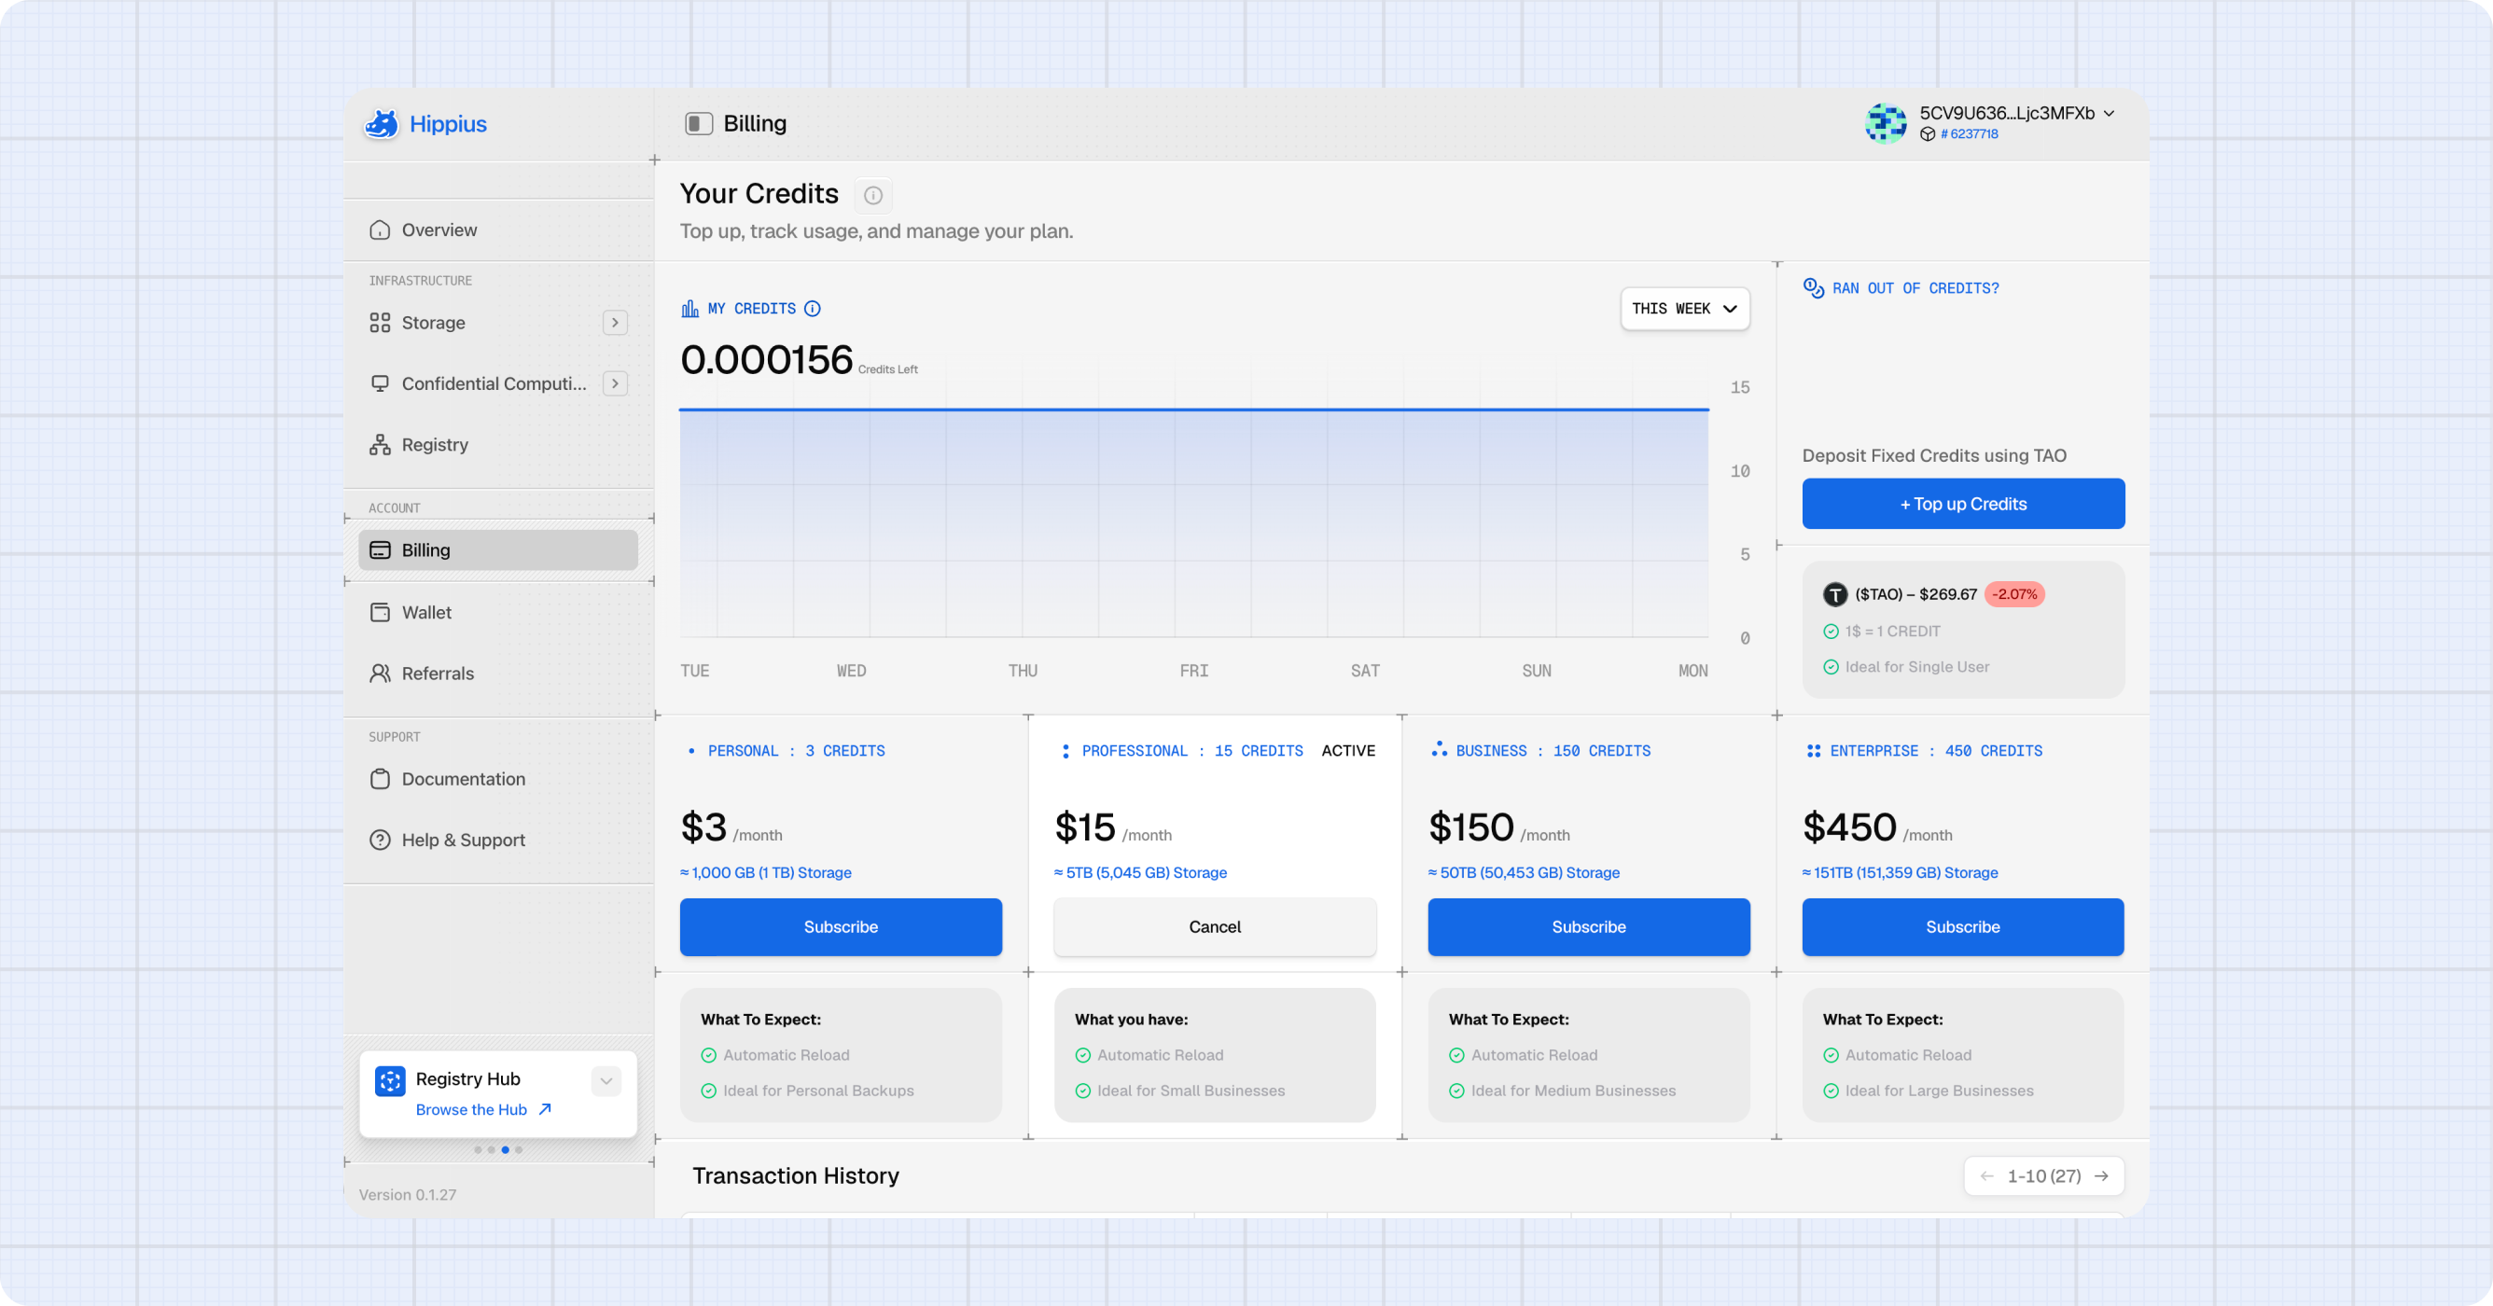Screen dimensions: 2493x1306
Task: Go to previous transaction history page arrow
Action: pyautogui.click(x=1987, y=1176)
